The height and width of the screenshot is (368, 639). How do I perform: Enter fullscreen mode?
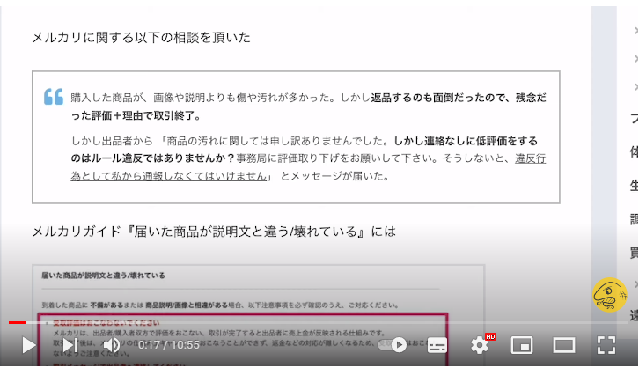[606, 345]
